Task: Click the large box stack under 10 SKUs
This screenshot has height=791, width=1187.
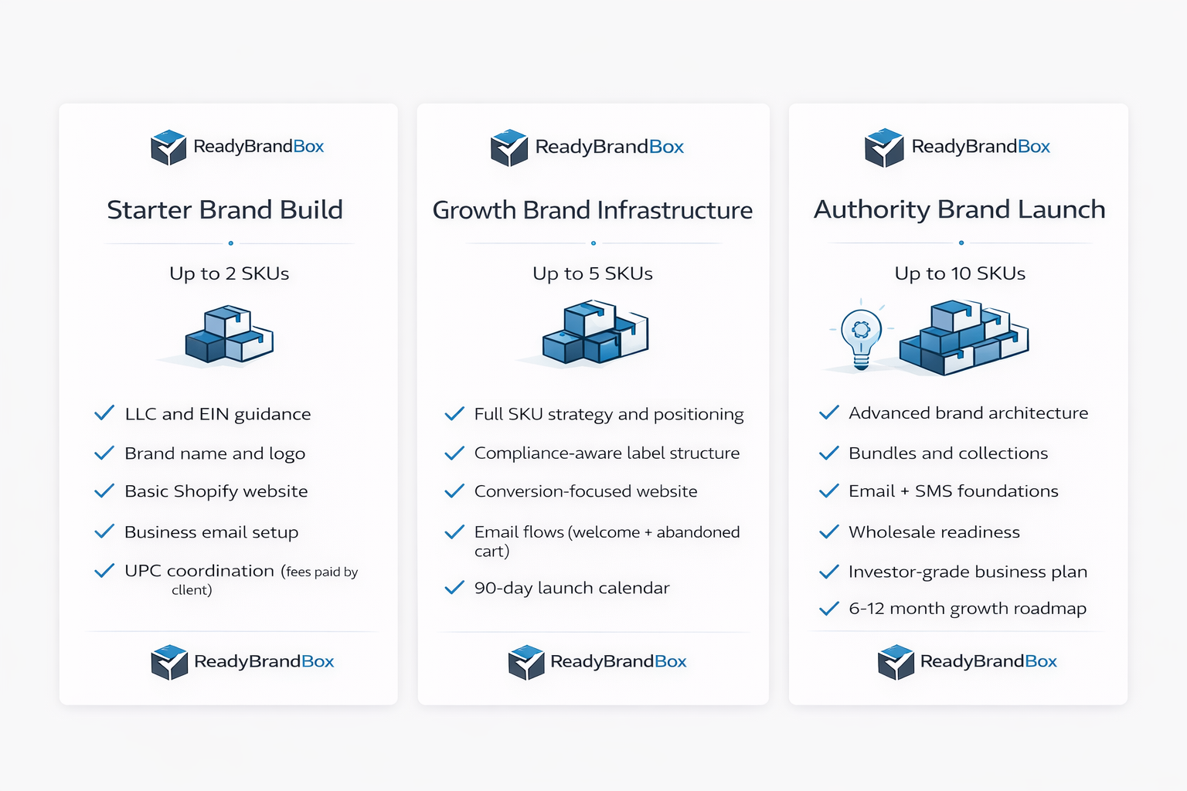Action: pyautogui.click(x=964, y=338)
